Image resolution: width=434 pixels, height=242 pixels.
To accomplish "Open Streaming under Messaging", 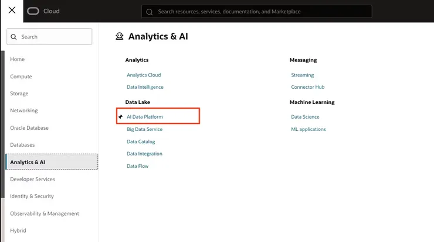I will (x=303, y=75).
